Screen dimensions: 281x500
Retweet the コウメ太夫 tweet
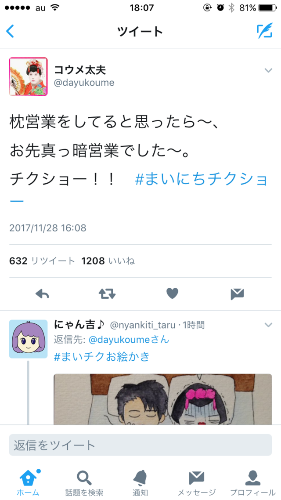click(107, 294)
